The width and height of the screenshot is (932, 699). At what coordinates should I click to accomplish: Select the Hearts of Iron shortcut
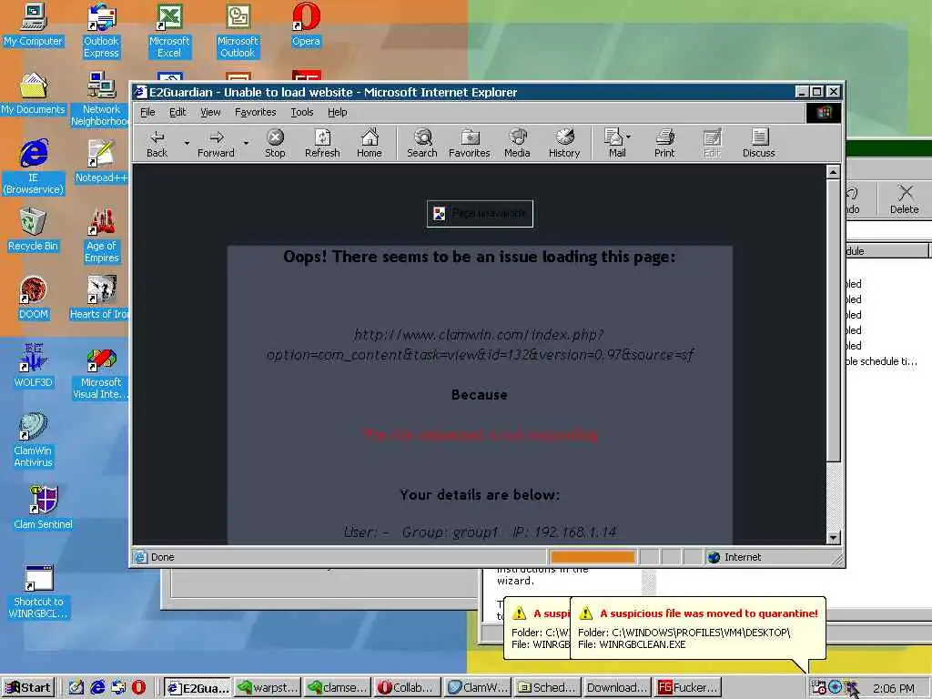pyautogui.click(x=100, y=299)
